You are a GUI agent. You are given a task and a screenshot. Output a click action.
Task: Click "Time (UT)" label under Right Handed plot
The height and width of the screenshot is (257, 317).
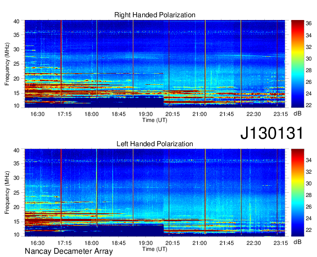(x=155, y=120)
